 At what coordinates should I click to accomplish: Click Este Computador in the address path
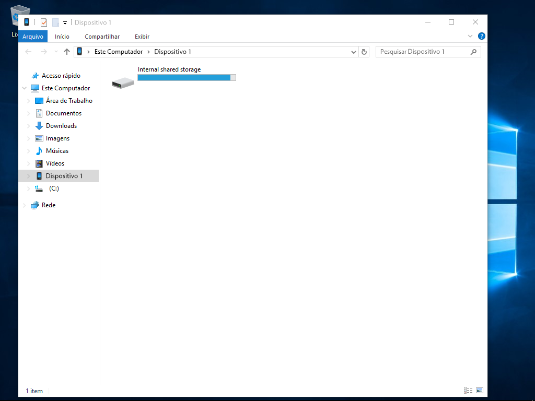(119, 52)
